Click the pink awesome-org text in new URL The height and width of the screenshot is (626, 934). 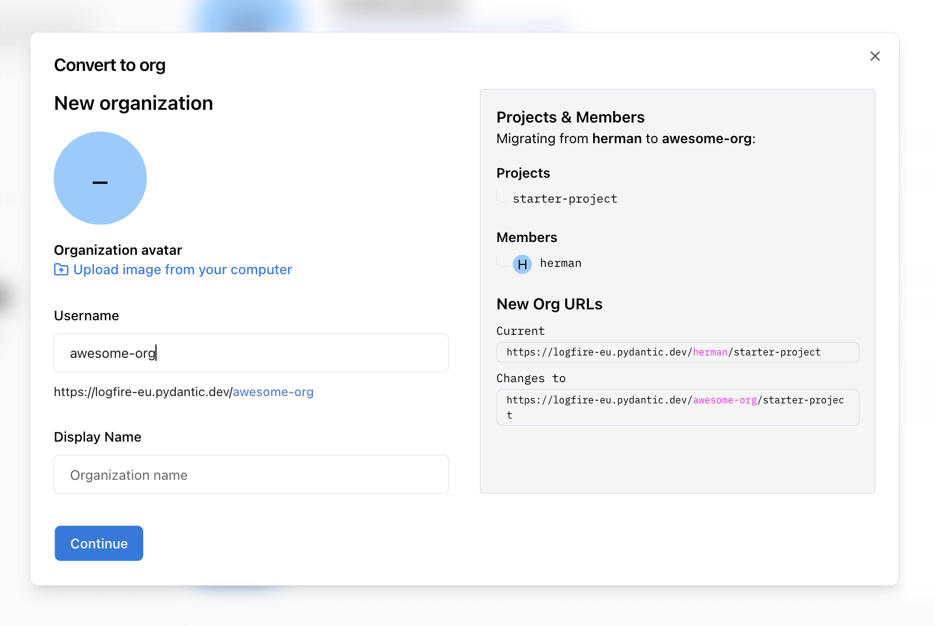click(x=725, y=400)
